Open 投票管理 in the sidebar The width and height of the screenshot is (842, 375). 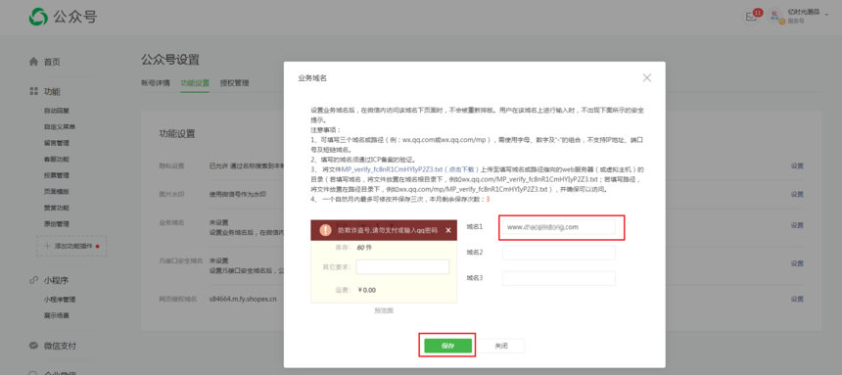[57, 175]
